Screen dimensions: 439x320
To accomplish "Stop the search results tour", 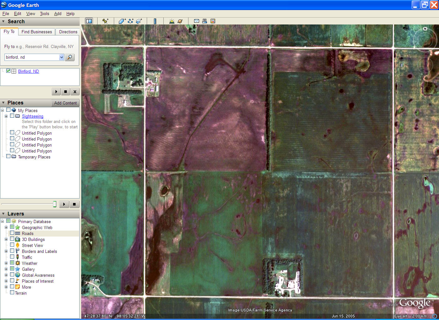I will point(66,92).
